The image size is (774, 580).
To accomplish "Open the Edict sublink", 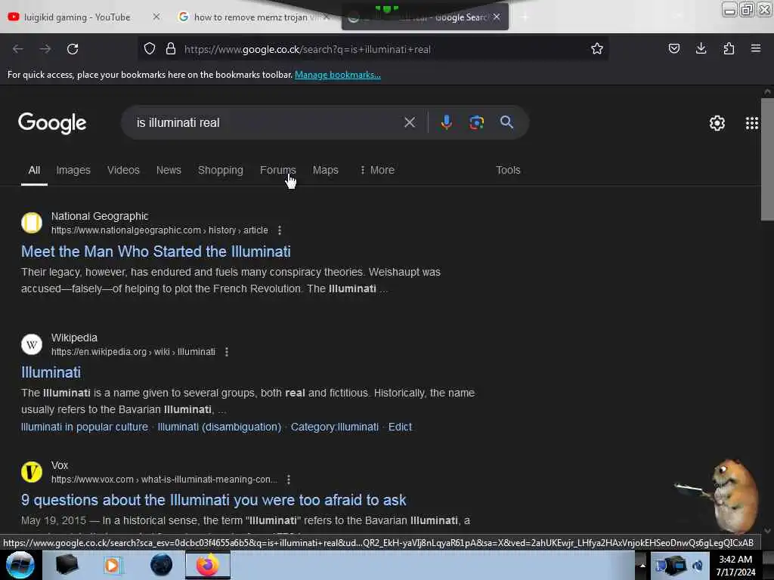I will [400, 427].
